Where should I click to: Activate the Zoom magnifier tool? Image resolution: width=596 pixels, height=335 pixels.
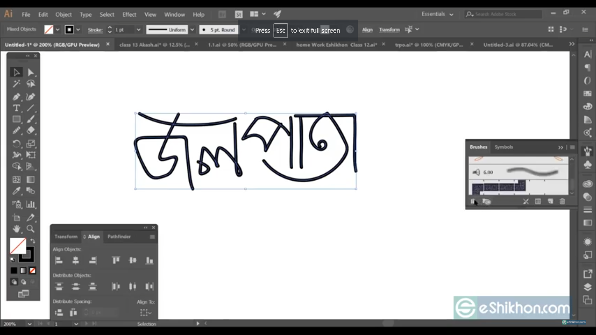click(x=31, y=229)
